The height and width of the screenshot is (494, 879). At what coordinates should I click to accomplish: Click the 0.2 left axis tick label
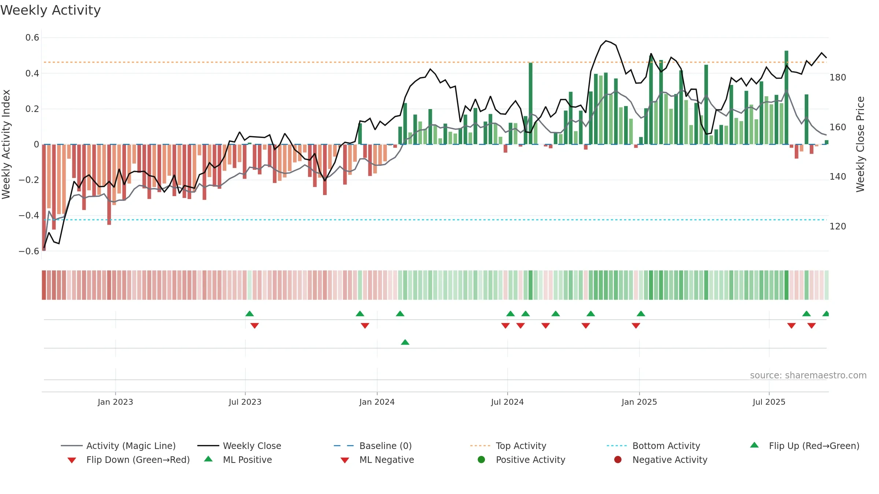click(x=32, y=109)
